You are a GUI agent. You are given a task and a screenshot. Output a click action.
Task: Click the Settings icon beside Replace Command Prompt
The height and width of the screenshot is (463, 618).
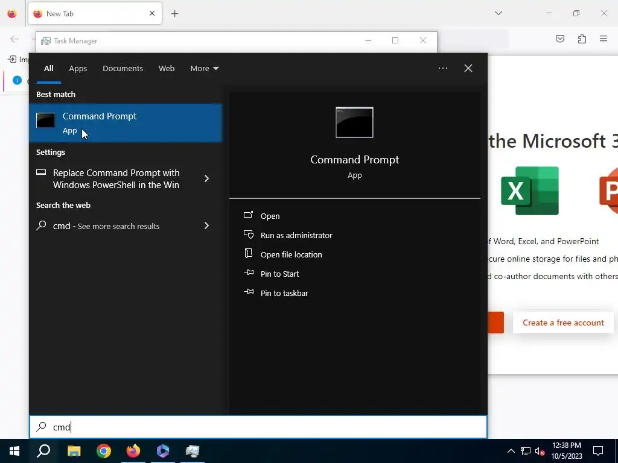click(x=41, y=172)
